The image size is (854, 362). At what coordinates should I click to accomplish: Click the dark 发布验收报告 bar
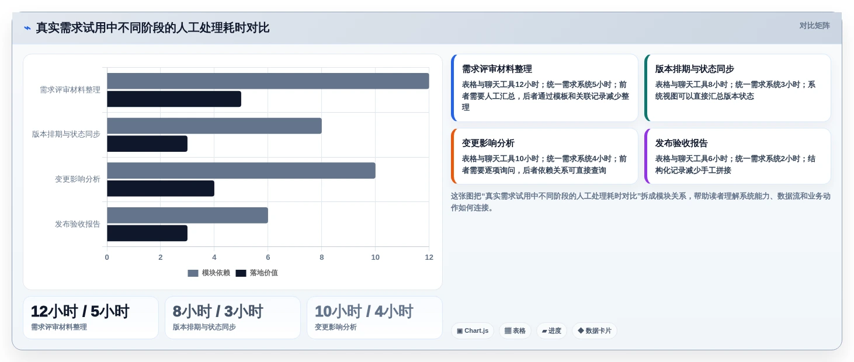(x=147, y=233)
